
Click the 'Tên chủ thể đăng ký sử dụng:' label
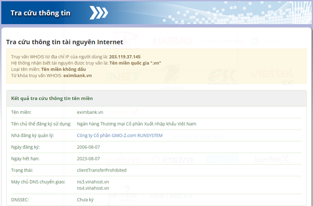coord(41,124)
